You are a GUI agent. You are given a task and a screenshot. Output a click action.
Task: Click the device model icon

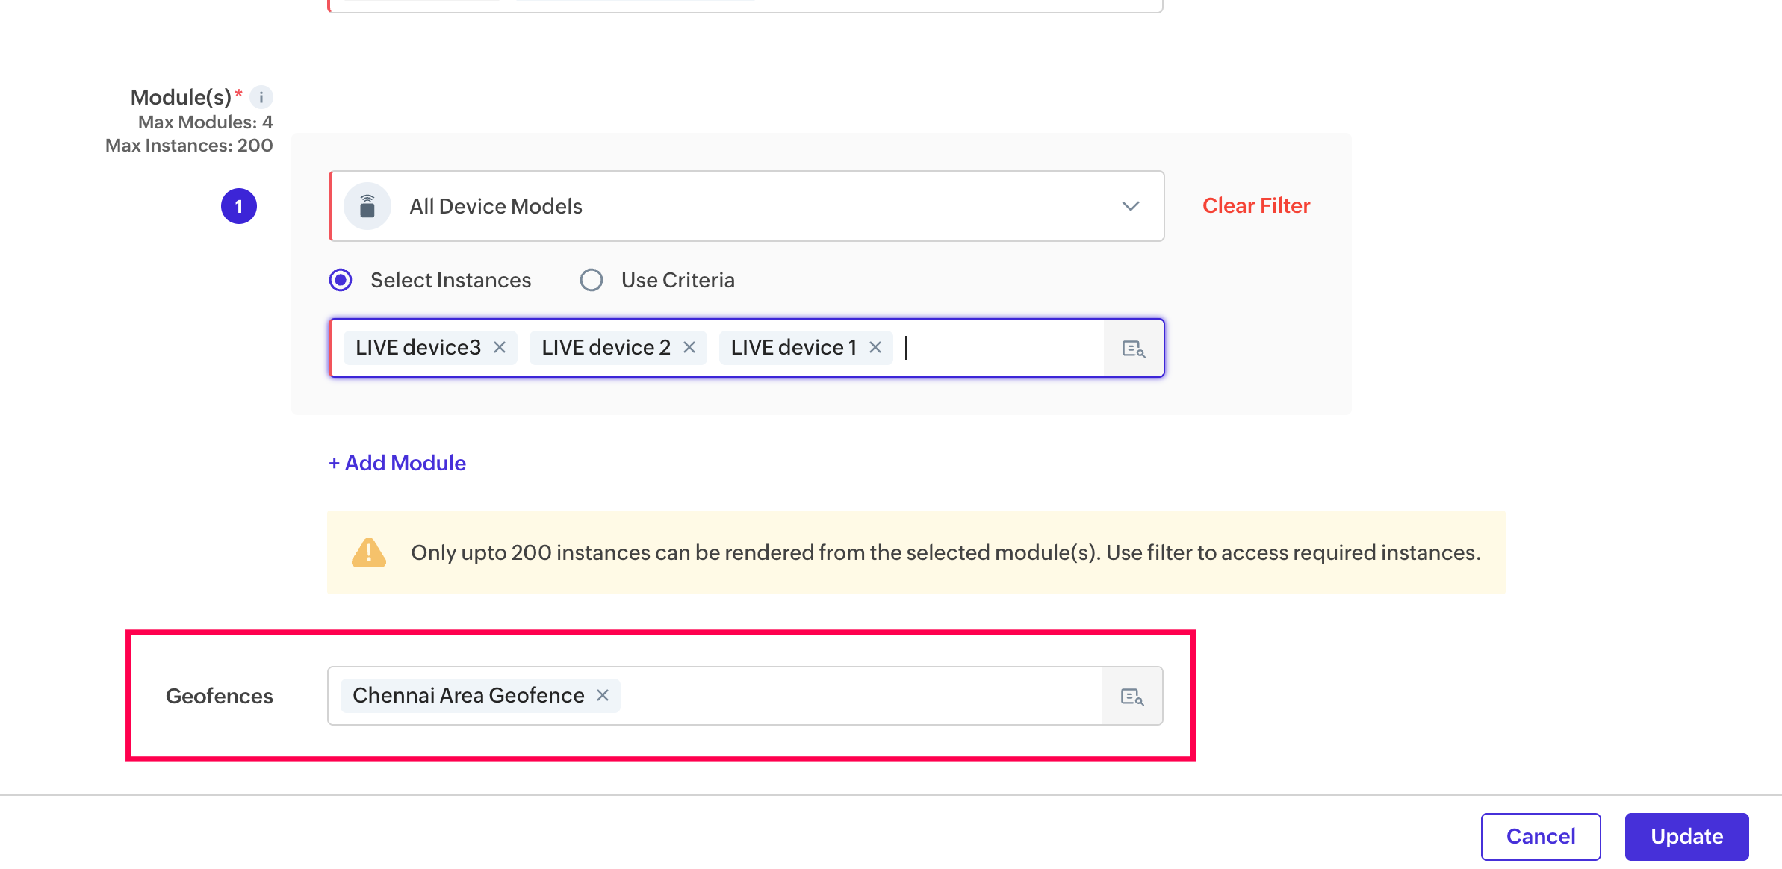point(367,206)
